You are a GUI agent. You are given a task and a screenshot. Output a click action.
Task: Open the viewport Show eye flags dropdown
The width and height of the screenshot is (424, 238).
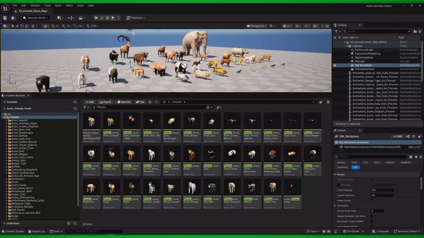pos(298,26)
